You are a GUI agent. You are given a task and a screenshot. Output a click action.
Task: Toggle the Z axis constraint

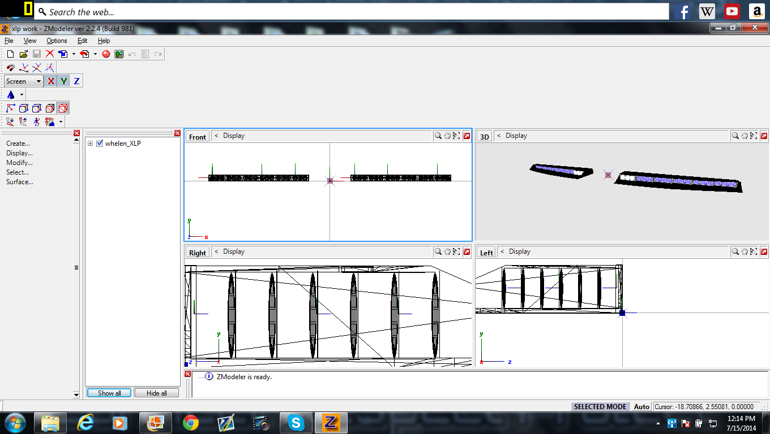[76, 81]
